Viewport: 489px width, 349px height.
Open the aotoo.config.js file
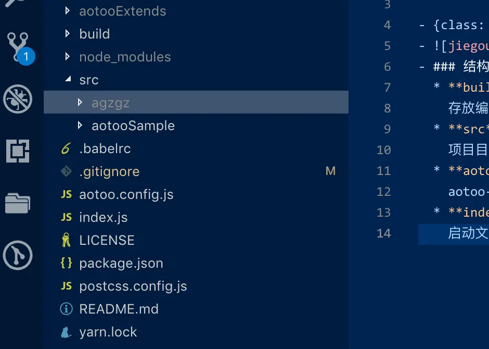click(x=126, y=194)
